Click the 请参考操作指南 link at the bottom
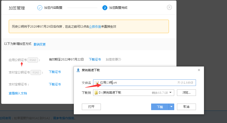This screenshot has height=123, width=227. tap(63, 118)
